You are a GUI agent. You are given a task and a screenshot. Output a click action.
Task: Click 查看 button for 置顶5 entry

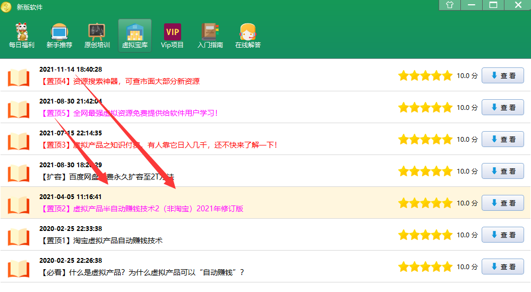[x=502, y=108]
